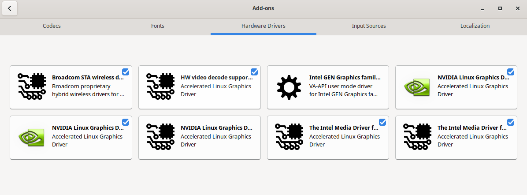Open the Localization tab
This screenshot has height=195, width=527.
point(475,26)
